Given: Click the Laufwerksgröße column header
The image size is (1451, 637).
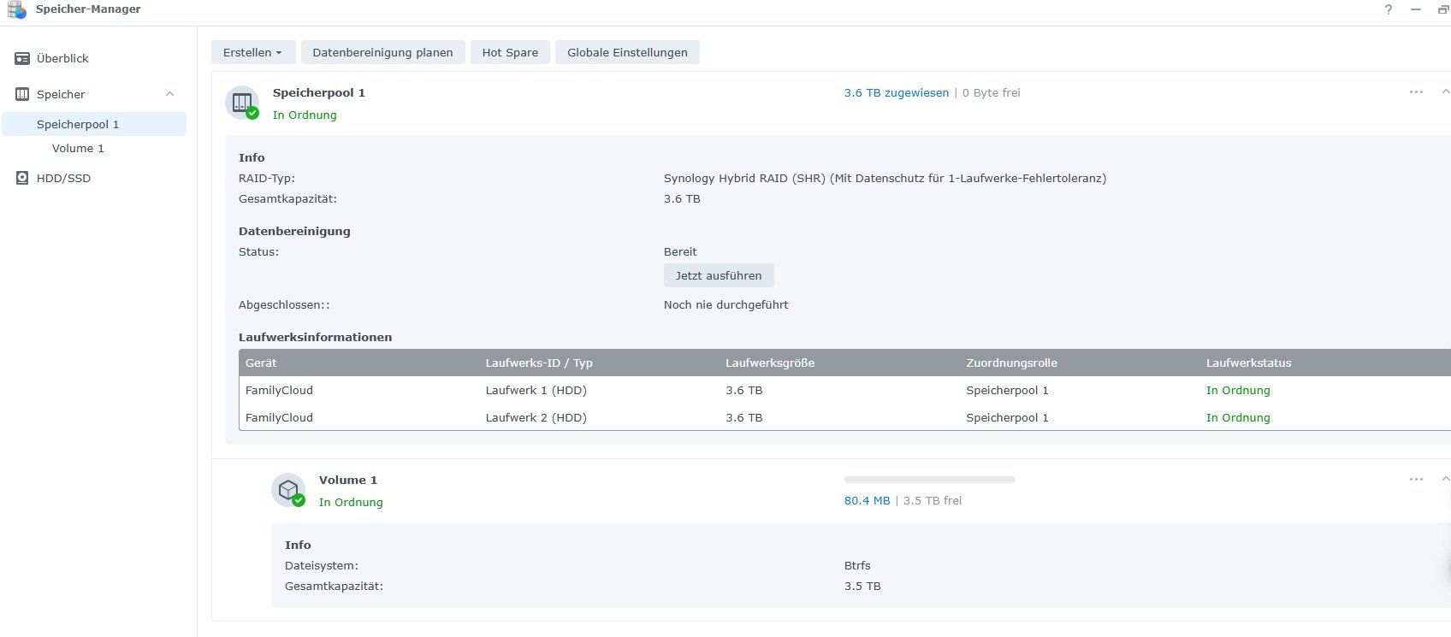Looking at the screenshot, I should point(770,363).
